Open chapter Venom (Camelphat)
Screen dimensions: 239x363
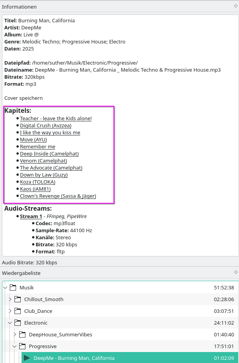(x=43, y=161)
